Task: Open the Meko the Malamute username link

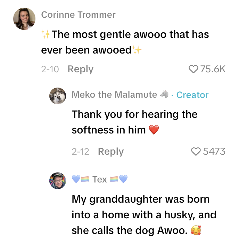Action: point(114,95)
